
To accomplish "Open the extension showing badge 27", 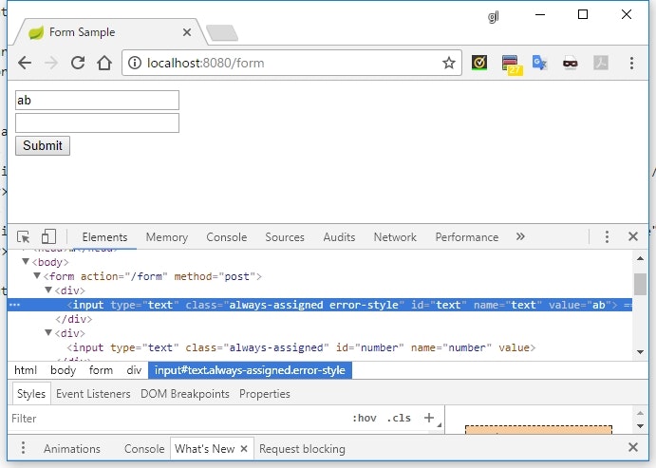I will [512, 65].
